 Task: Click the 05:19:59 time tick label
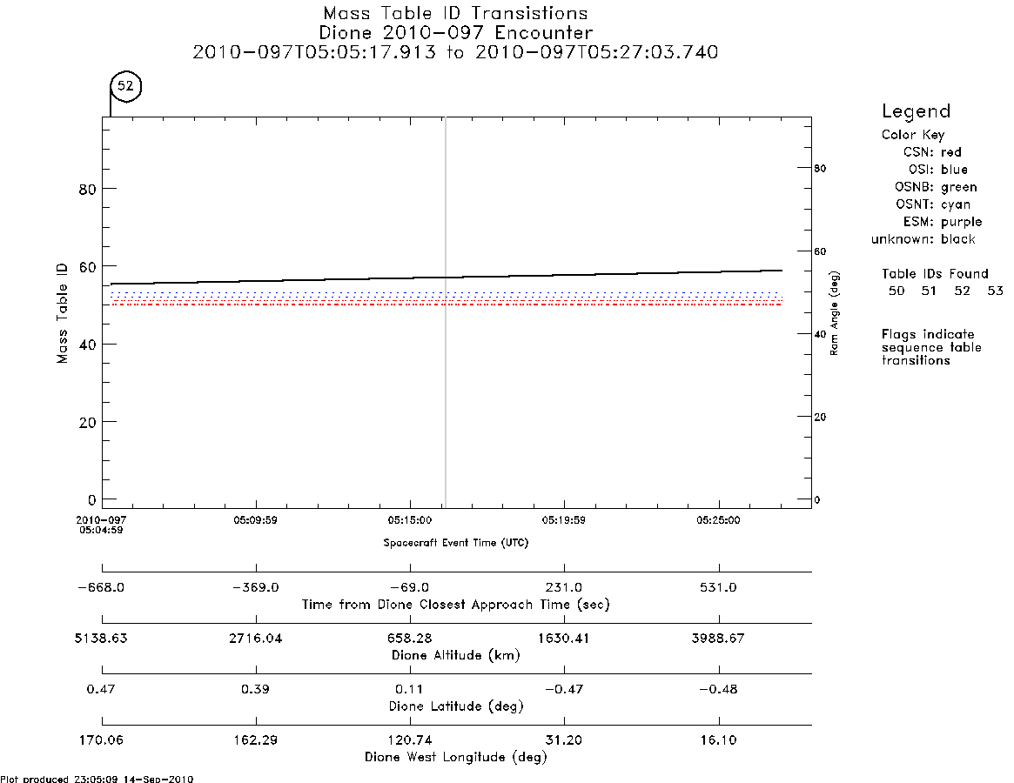pyautogui.click(x=564, y=520)
